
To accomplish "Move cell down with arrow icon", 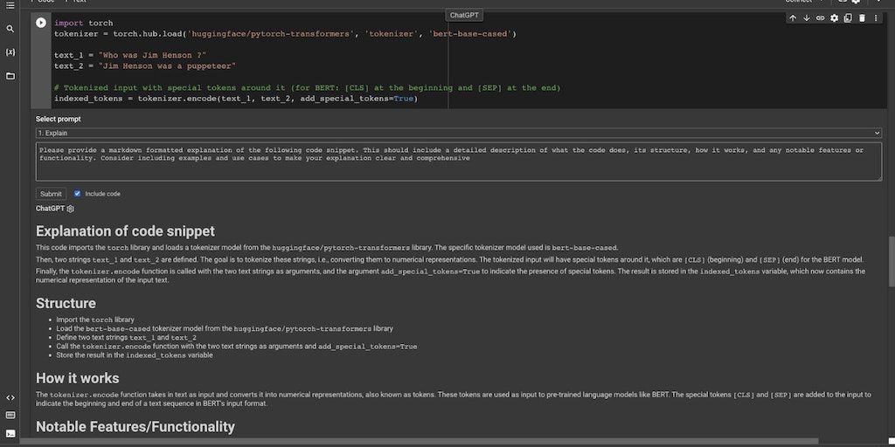I will (x=806, y=18).
